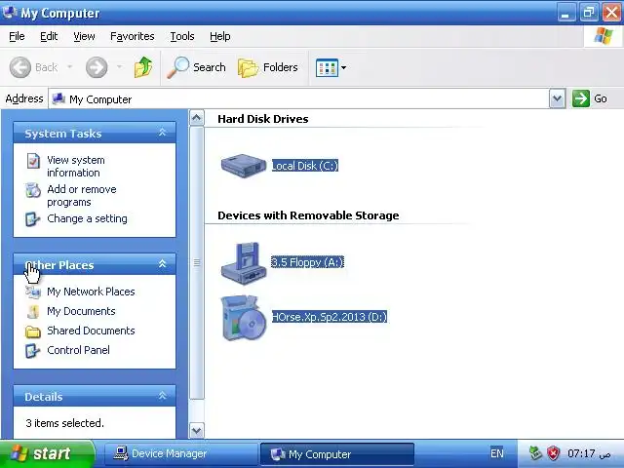Go up one folder level
Image resolution: width=624 pixels, height=468 pixels.
click(x=143, y=67)
